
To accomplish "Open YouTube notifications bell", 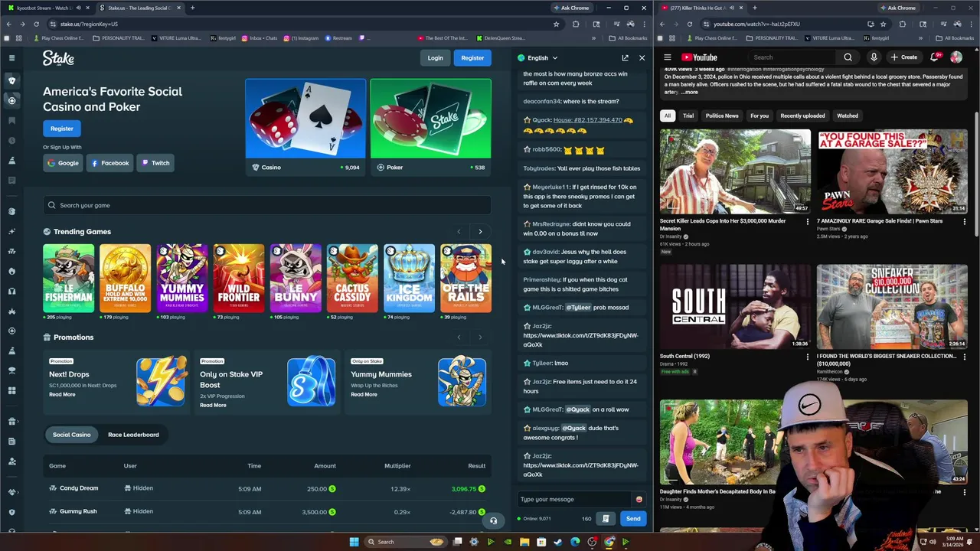I will 934,57.
